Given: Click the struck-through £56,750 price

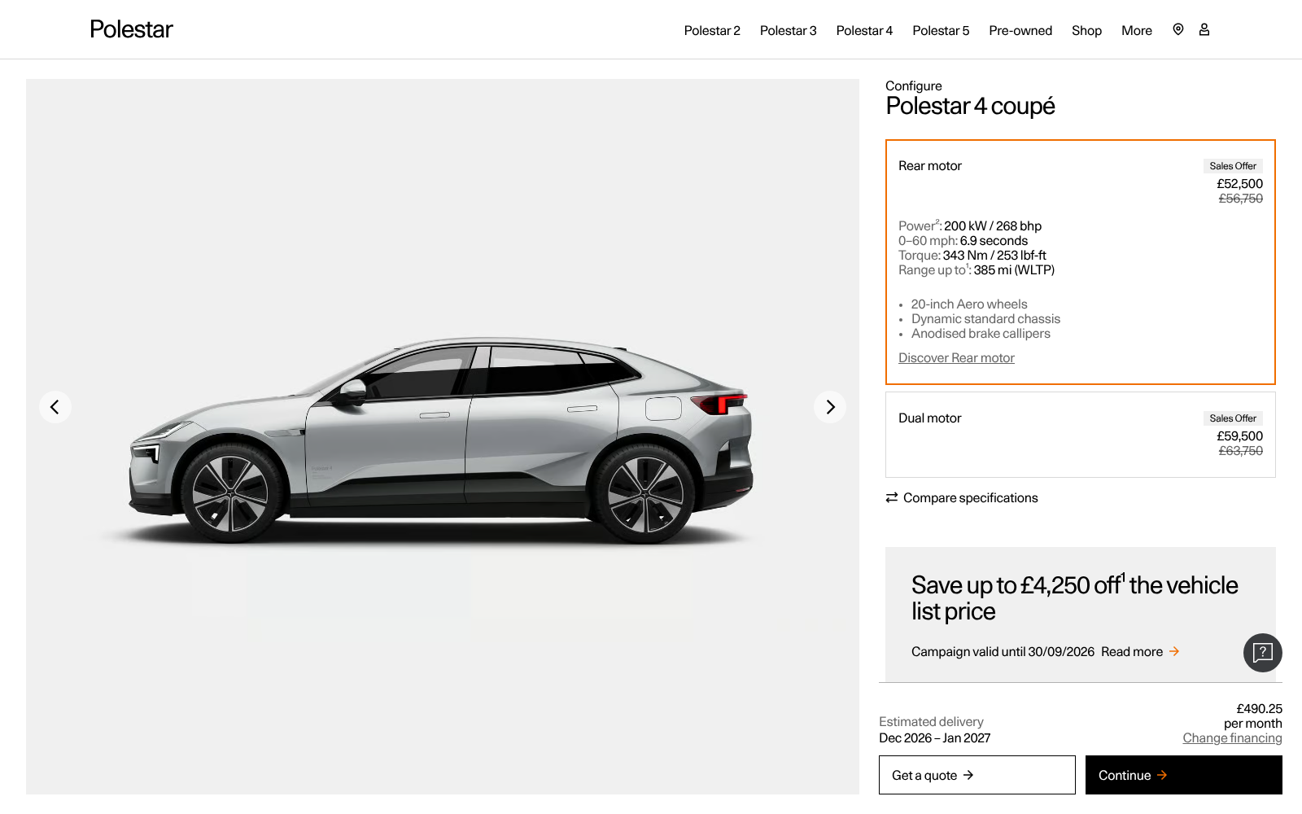Looking at the screenshot, I should tap(1240, 199).
